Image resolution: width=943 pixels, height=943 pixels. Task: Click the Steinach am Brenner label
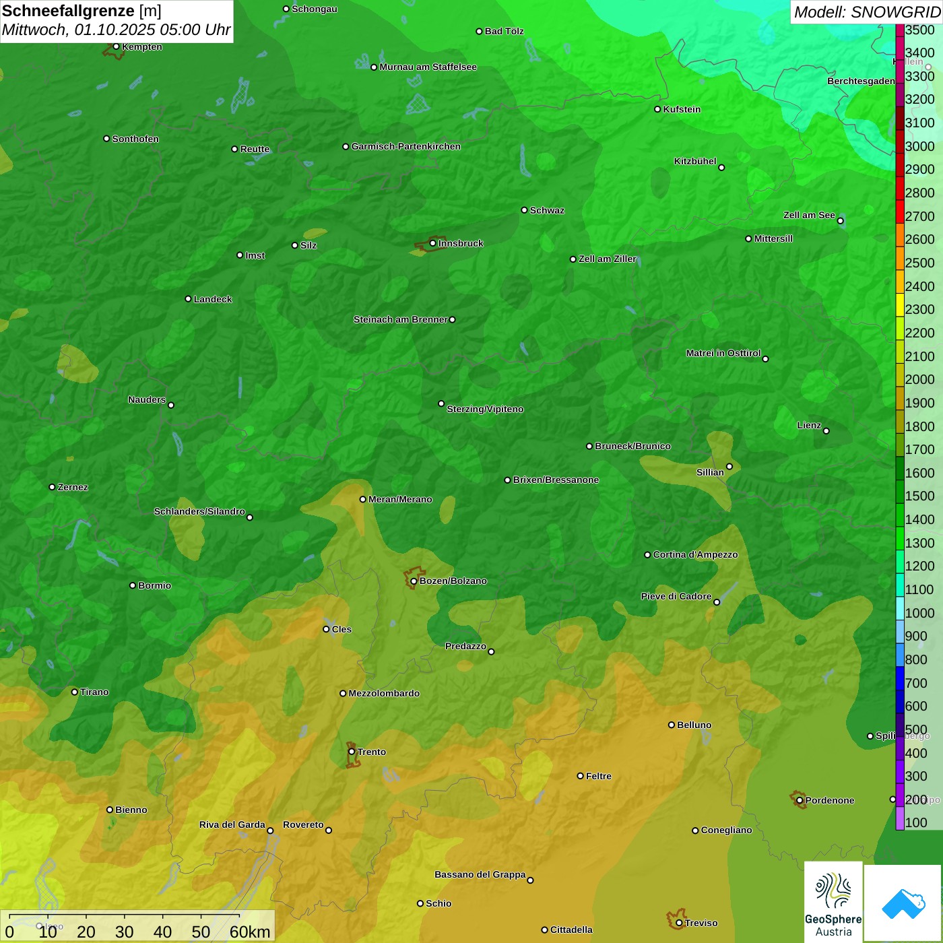click(400, 319)
